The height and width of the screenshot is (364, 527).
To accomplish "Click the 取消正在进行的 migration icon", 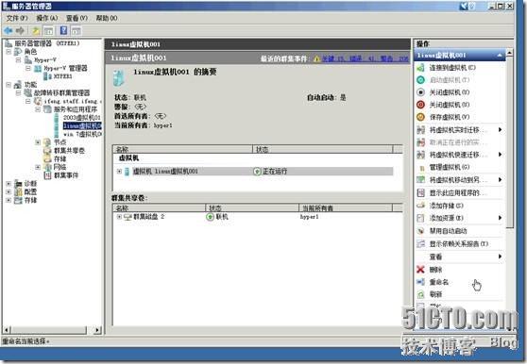I will point(421,142).
